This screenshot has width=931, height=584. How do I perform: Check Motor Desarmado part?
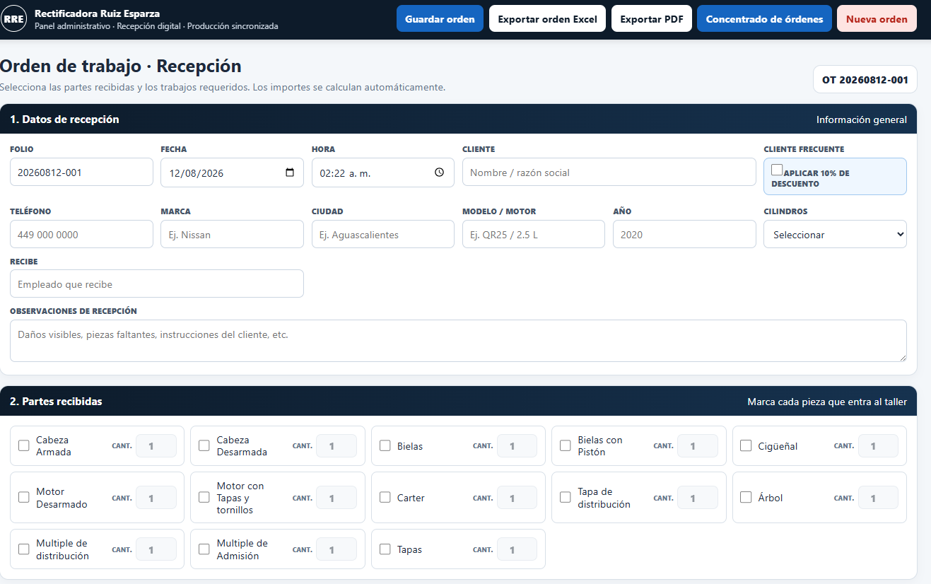tap(24, 497)
